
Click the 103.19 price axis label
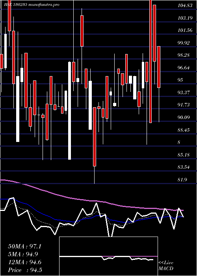(x=185, y=18)
